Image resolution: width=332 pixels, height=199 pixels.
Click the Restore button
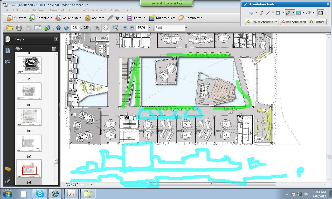click(x=317, y=22)
